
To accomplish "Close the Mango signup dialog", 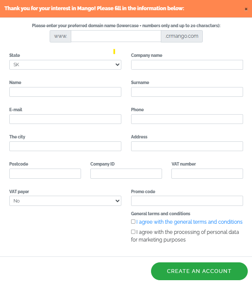I will 246,9.
